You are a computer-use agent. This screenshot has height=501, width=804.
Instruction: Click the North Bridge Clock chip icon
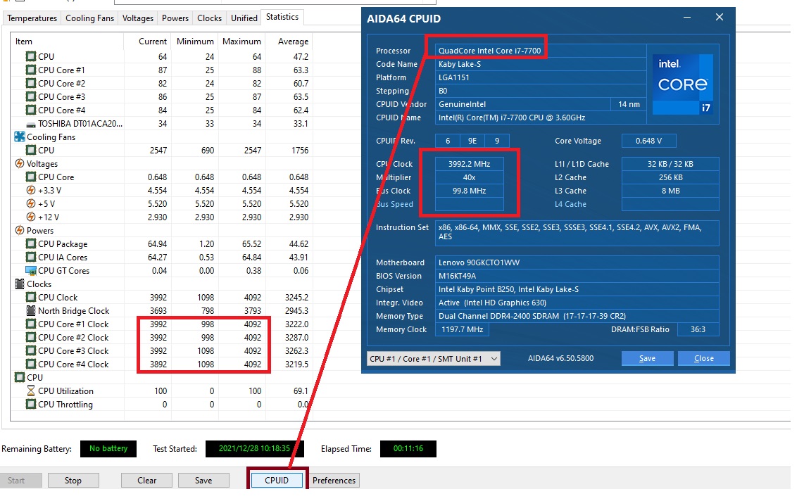(31, 311)
